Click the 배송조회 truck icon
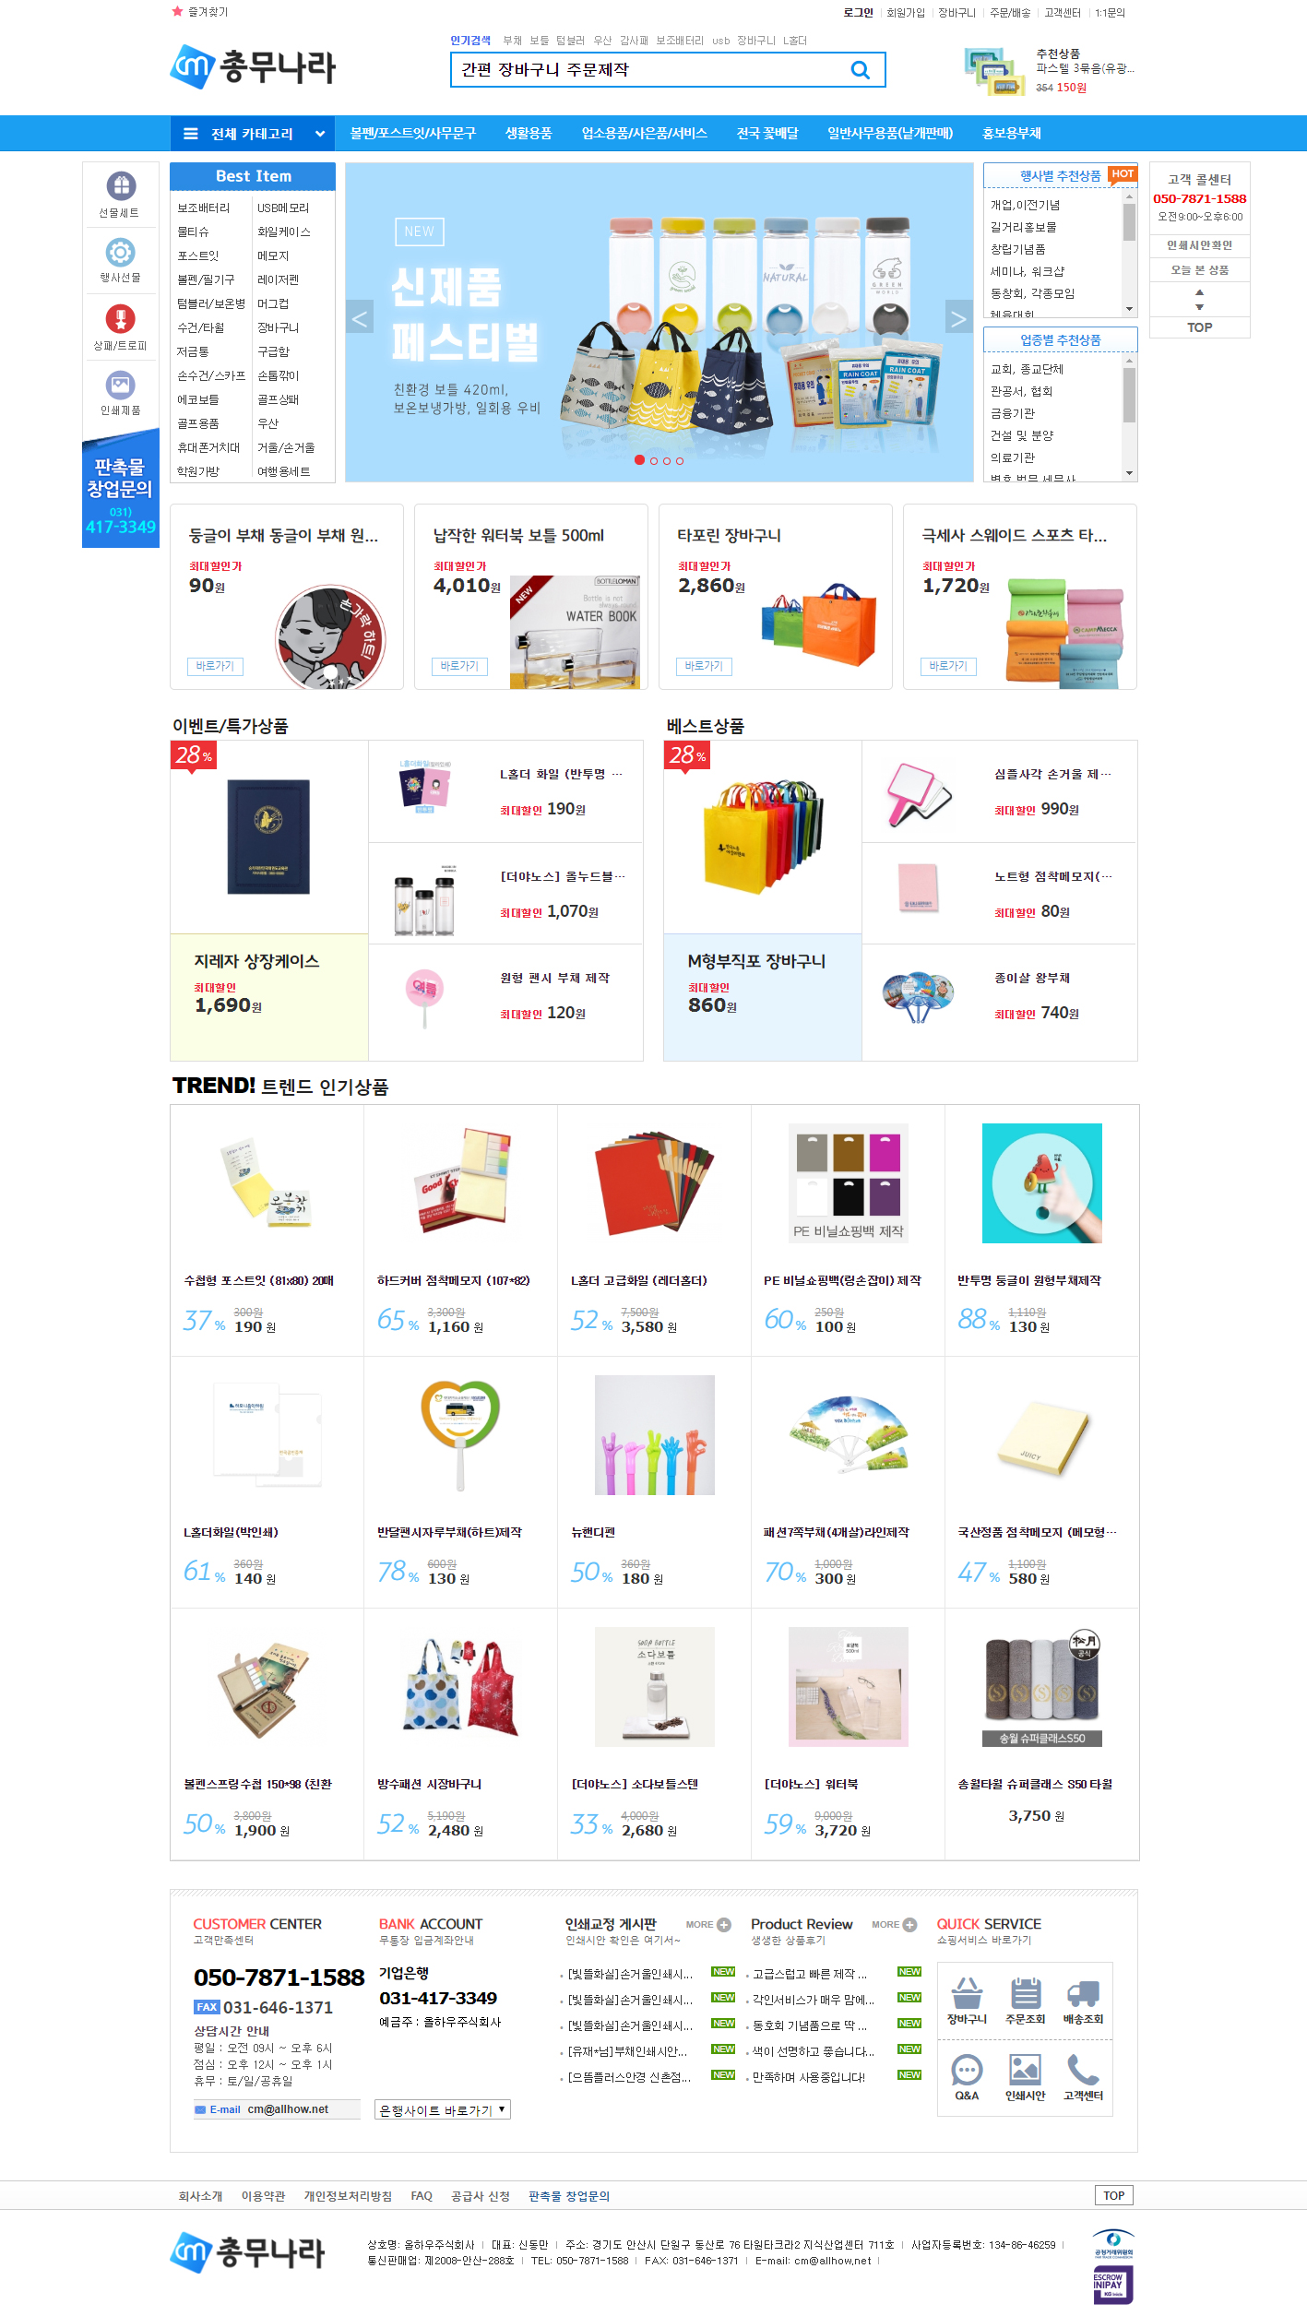 click(x=1083, y=1993)
